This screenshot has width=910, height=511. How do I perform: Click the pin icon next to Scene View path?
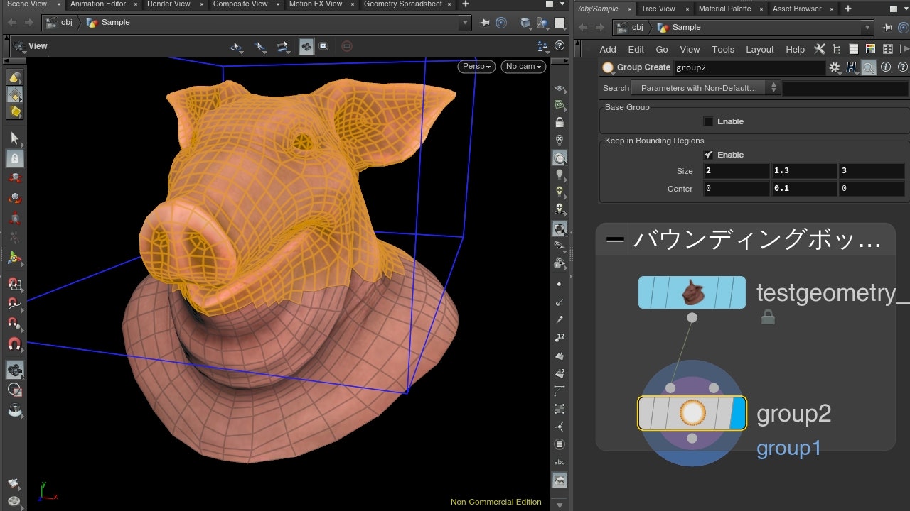coord(485,23)
